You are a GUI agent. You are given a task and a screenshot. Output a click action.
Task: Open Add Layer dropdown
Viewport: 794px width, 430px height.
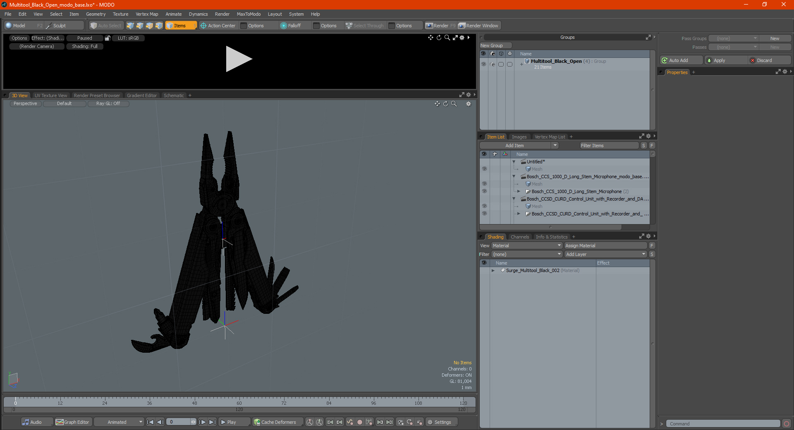click(x=606, y=254)
